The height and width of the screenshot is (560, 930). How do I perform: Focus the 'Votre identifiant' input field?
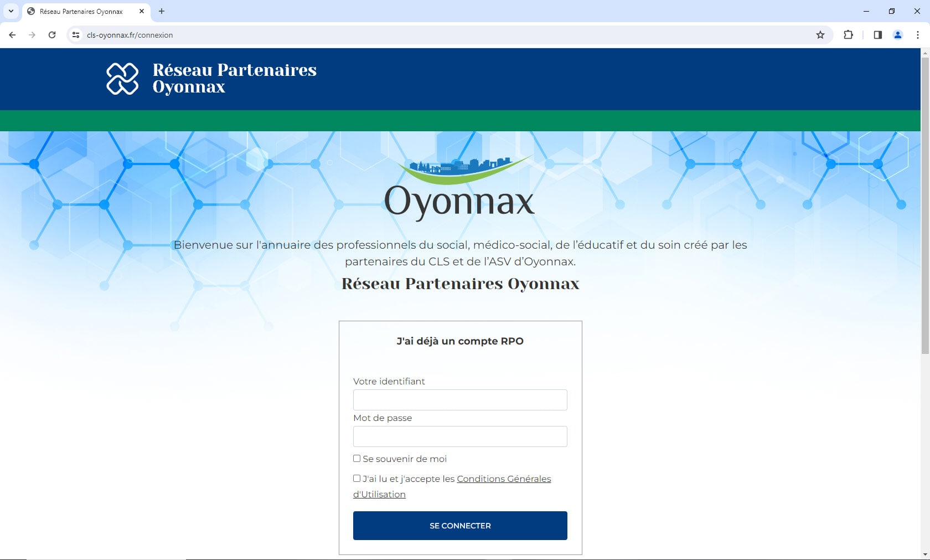tap(460, 400)
